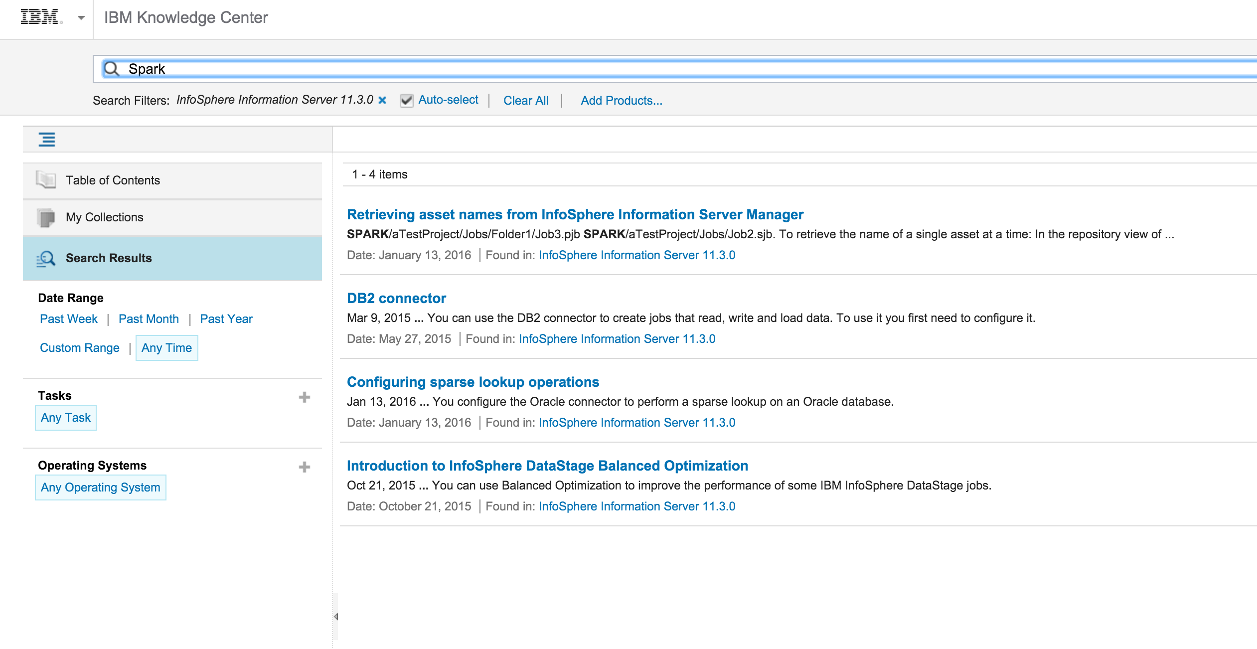Open Add Products dialog
Screen dimensions: 1257x649
point(621,100)
